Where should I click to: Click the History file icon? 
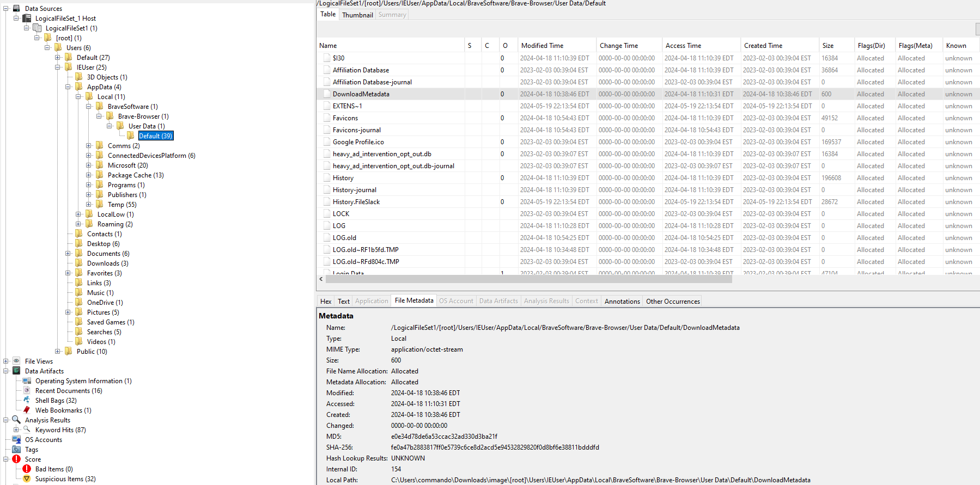tap(327, 177)
